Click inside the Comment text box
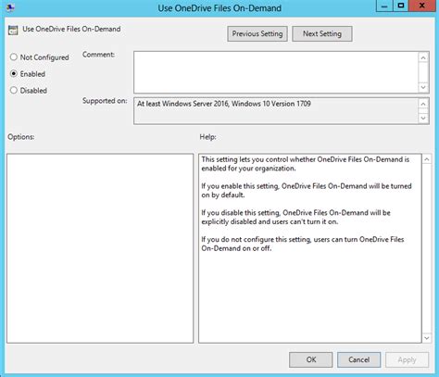Image resolution: width=439 pixels, height=377 pixels. (276, 72)
